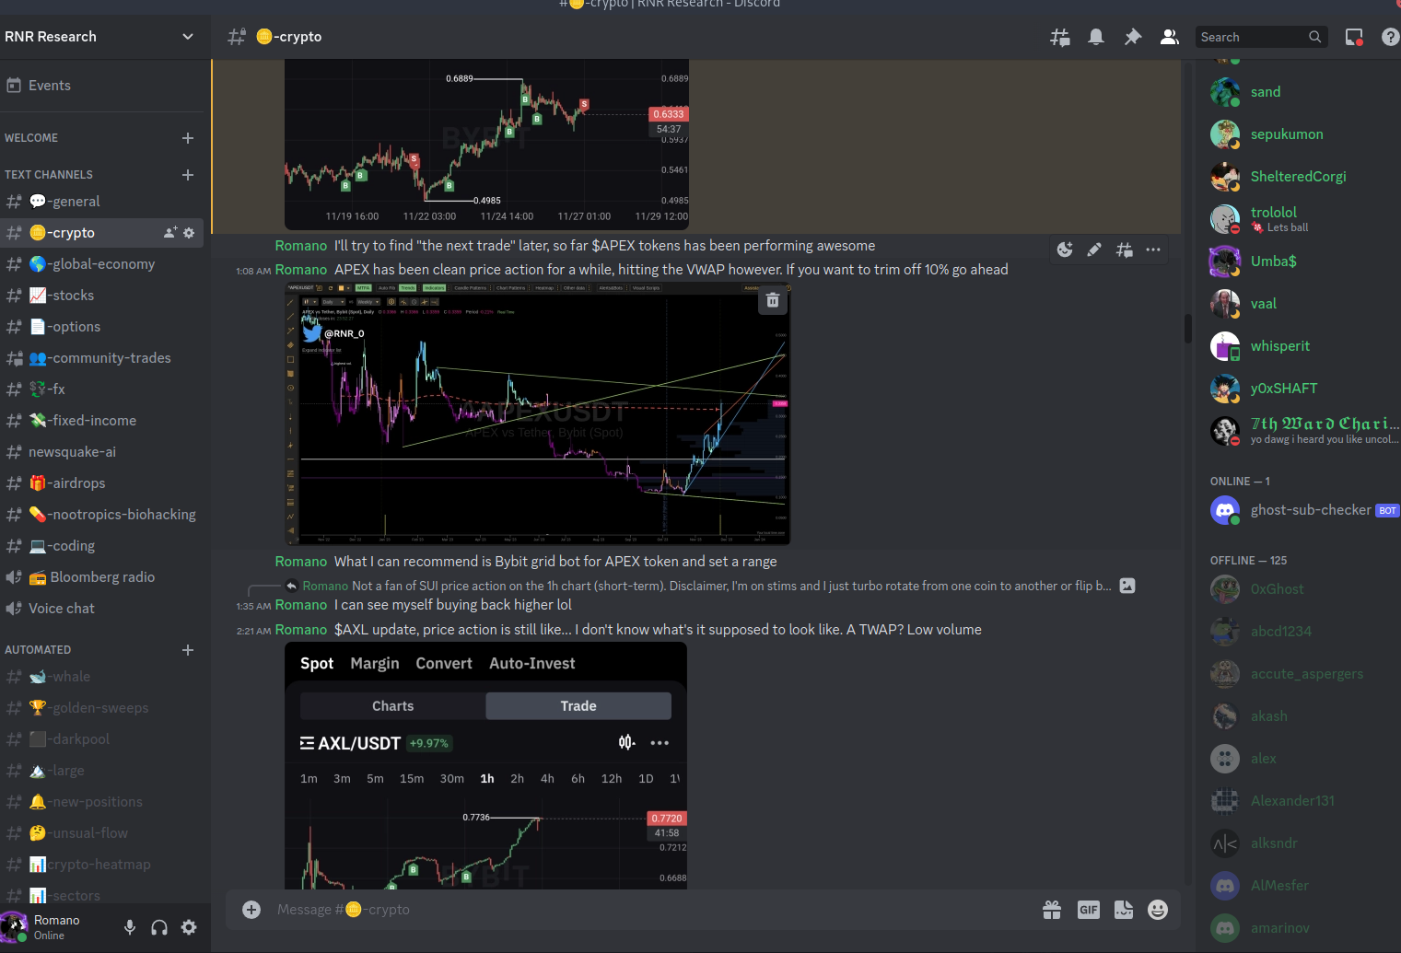
Task: Click the reply image attachment icon
Action: click(x=1127, y=586)
